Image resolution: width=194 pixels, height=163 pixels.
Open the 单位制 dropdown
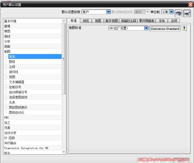click(x=171, y=12)
